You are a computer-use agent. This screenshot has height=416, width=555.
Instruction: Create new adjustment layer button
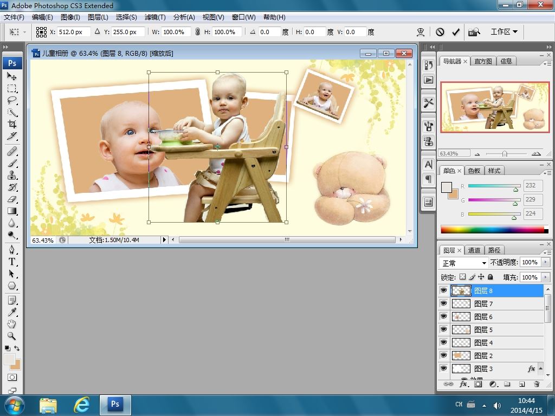[x=493, y=384]
